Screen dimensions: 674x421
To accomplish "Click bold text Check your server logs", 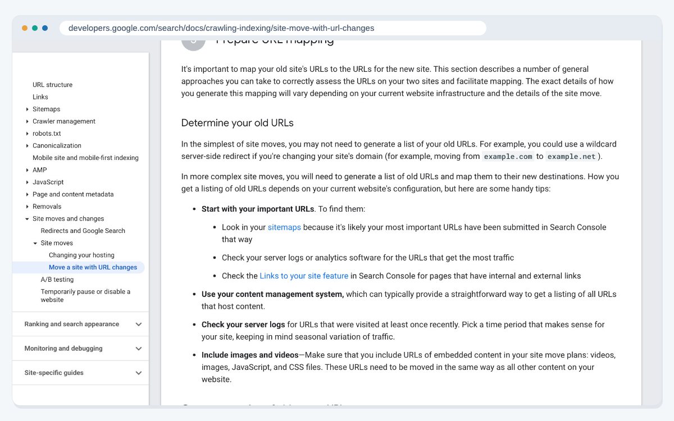I will click(243, 324).
